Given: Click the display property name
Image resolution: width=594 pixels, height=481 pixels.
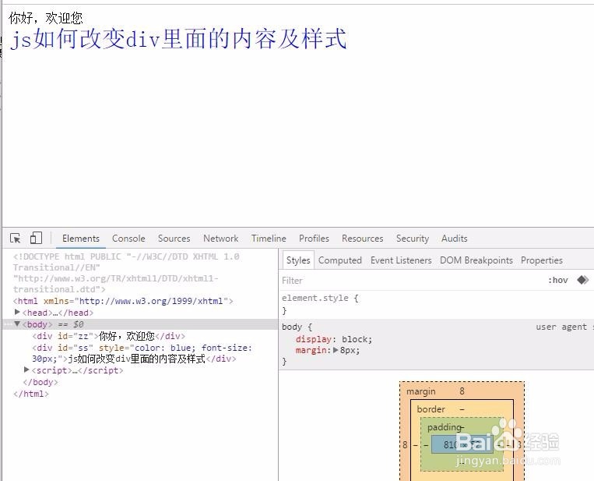Looking at the screenshot, I should click(314, 339).
